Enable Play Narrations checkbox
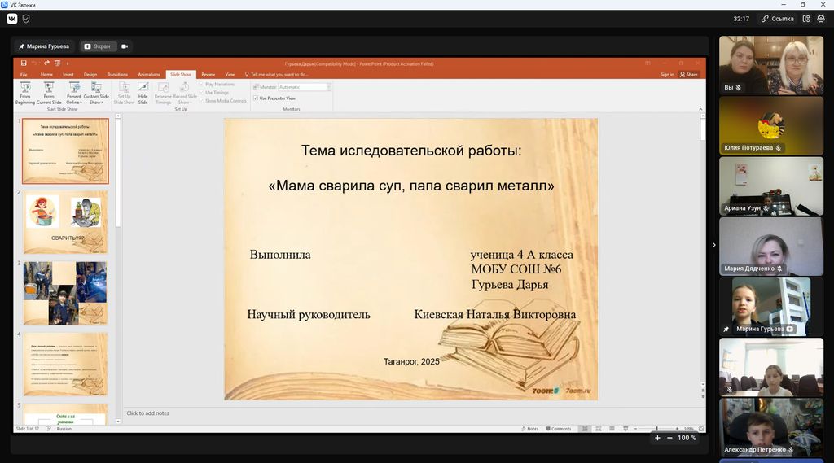 tap(202, 84)
